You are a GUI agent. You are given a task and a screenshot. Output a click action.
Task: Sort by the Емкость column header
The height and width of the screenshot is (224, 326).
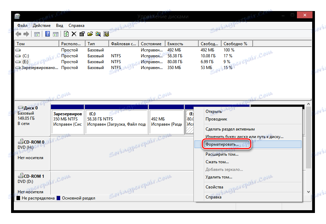click(x=182, y=44)
